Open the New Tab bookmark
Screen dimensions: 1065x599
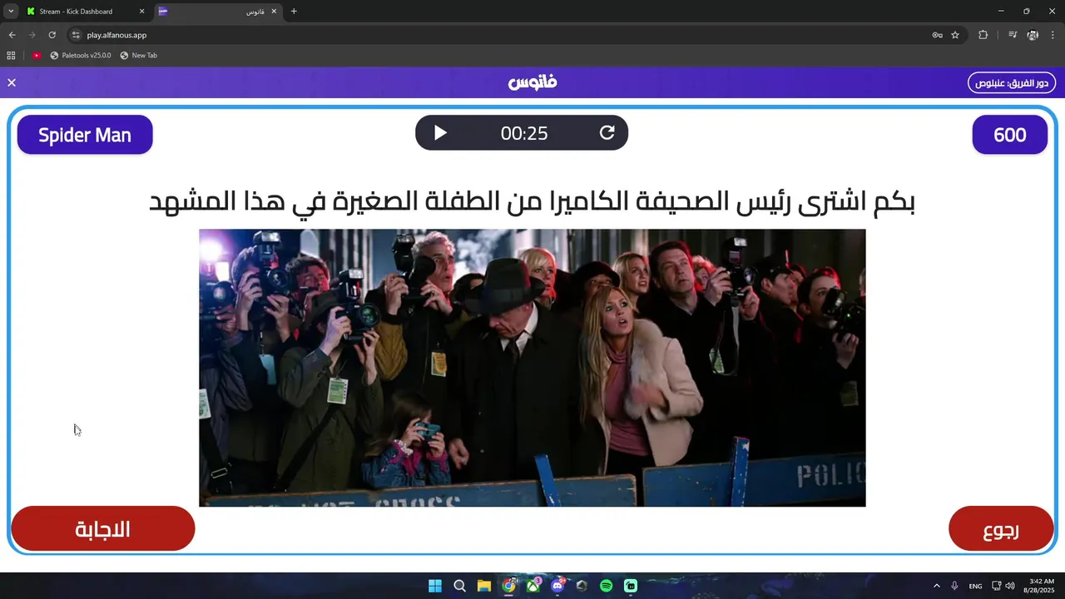coord(138,56)
